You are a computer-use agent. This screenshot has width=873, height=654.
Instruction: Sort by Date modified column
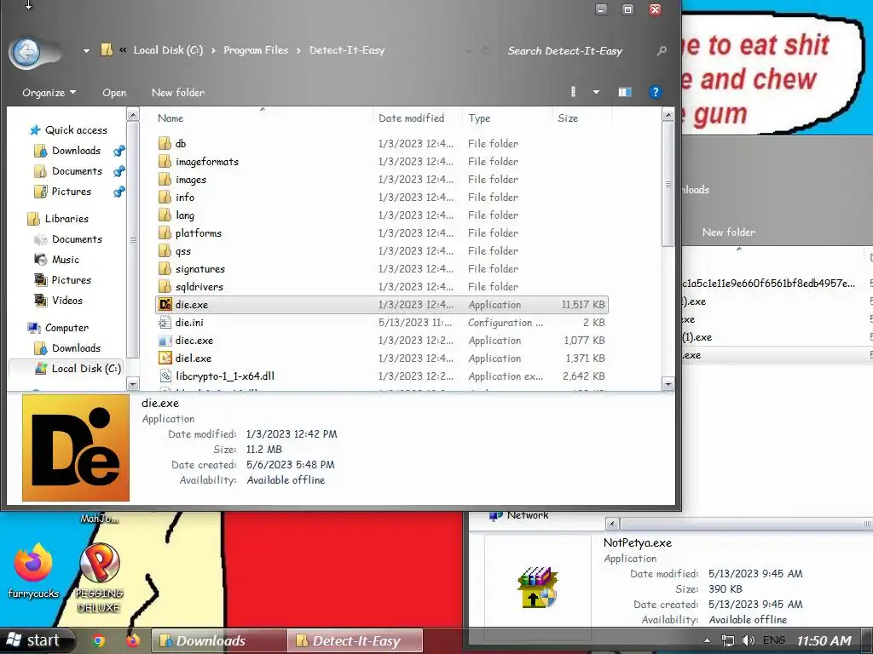(x=412, y=118)
